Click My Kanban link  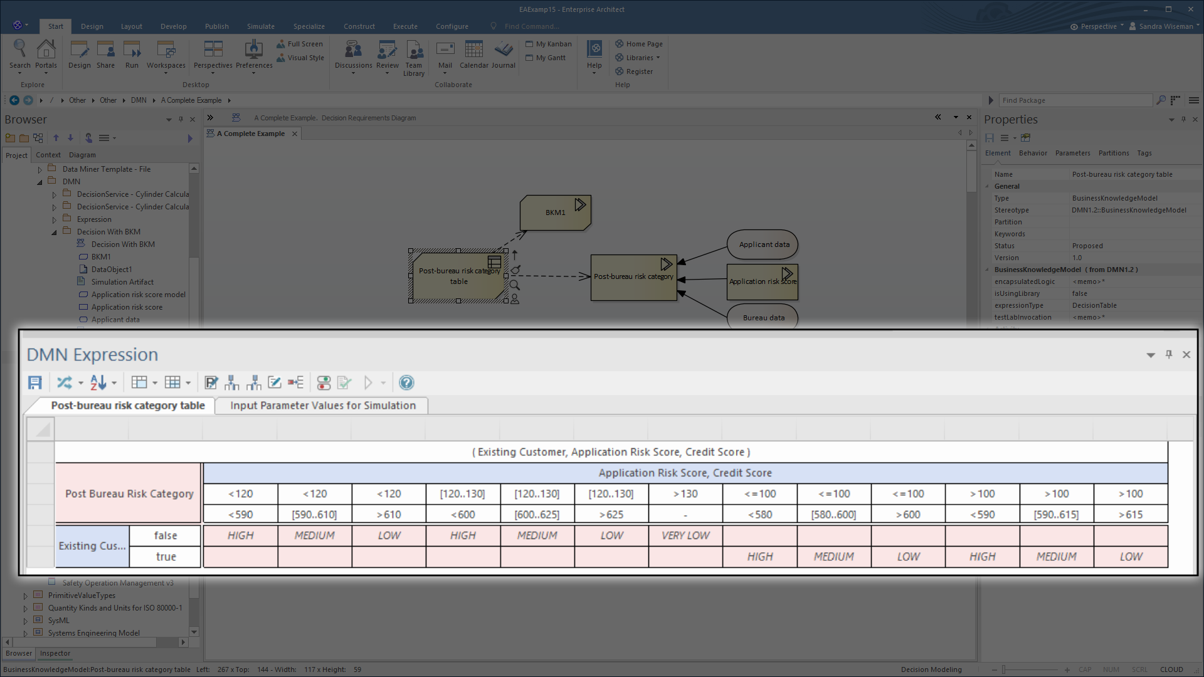[x=553, y=44]
